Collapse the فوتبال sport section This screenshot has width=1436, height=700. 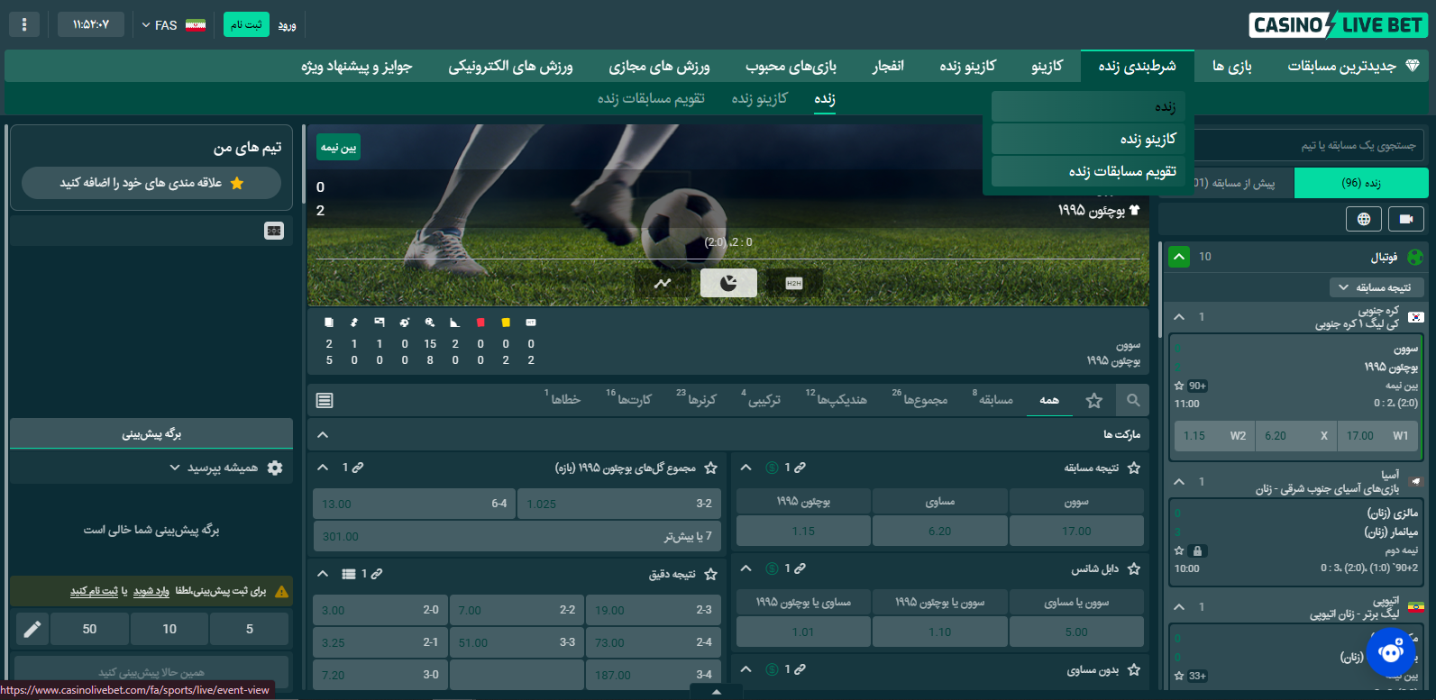(x=1178, y=257)
